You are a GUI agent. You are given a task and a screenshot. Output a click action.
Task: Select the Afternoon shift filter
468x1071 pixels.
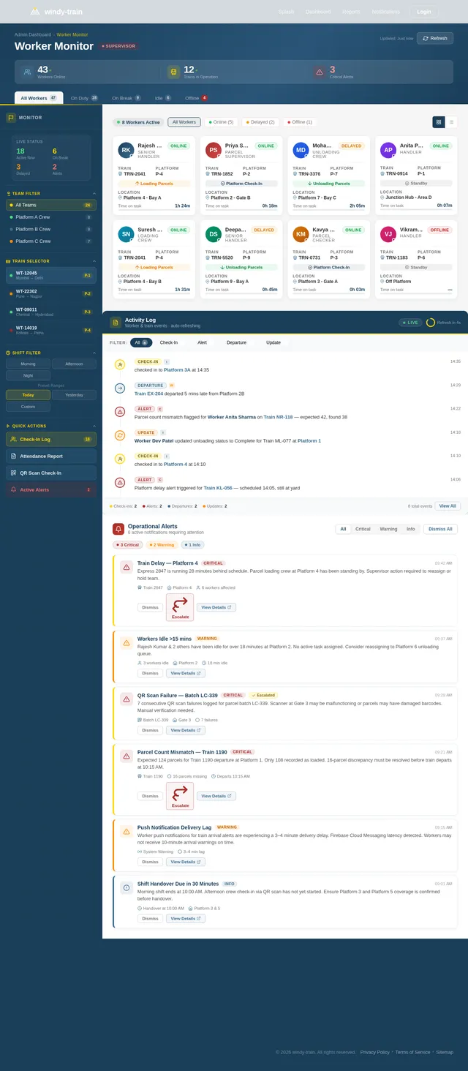[74, 364]
